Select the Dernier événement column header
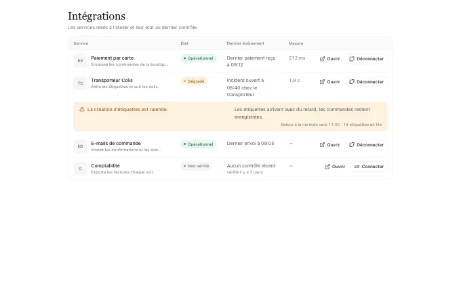Image resolution: width=461 pixels, height=288 pixels. tap(245, 43)
